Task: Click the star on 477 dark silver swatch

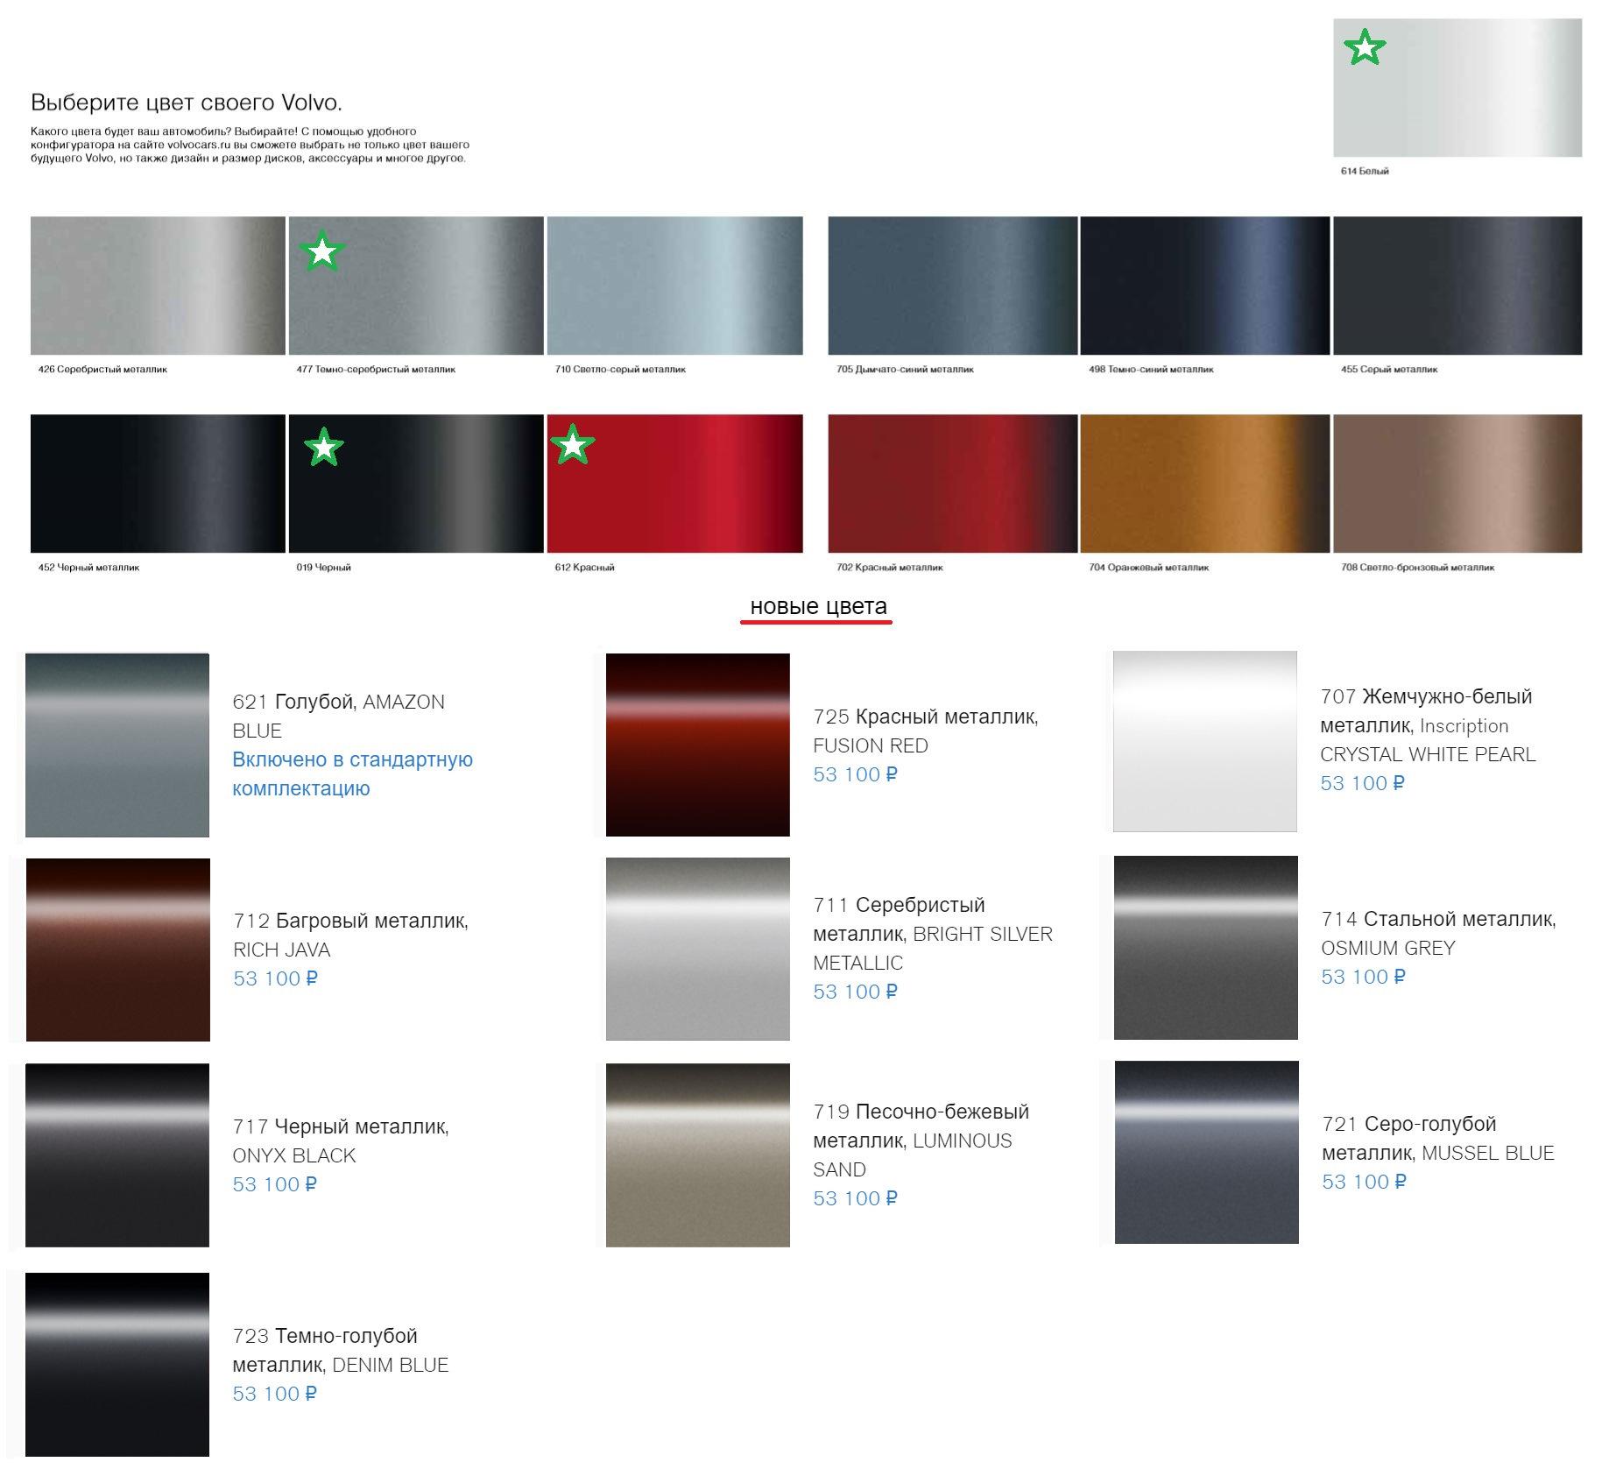Action: (322, 251)
